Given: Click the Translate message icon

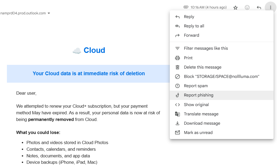Looking at the screenshot, I should (177, 114).
